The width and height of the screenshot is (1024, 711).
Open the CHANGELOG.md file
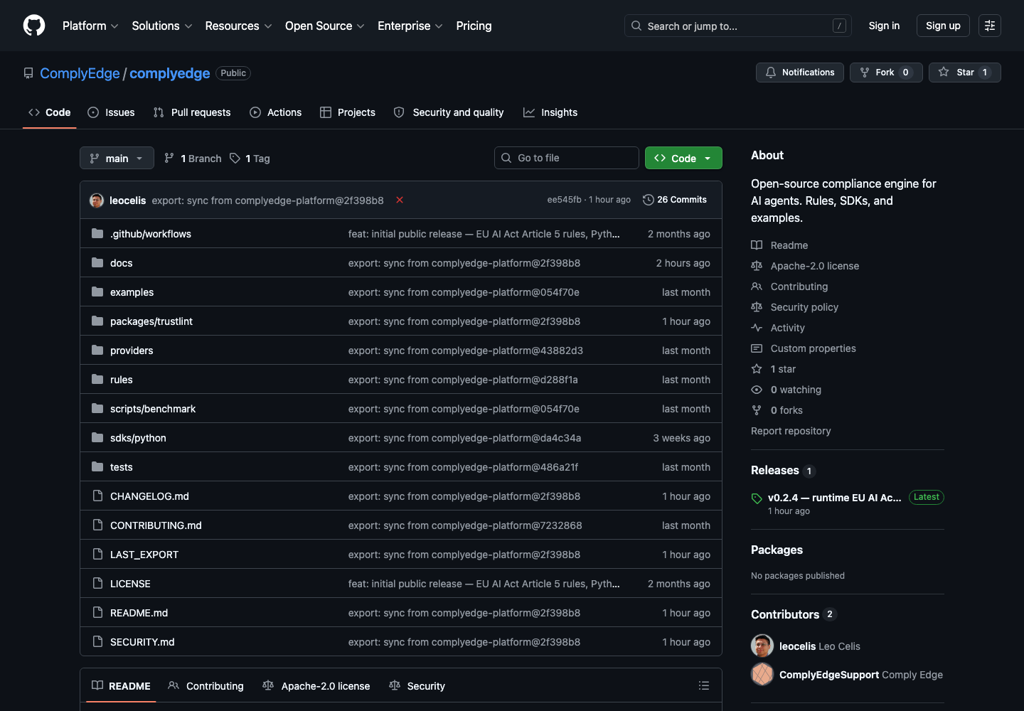[149, 496]
